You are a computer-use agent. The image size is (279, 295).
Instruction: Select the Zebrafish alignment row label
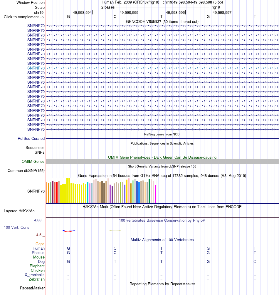pyautogui.click(x=37, y=279)
